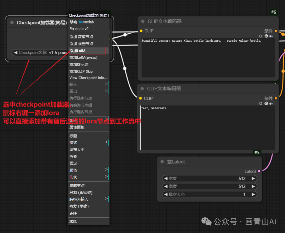
Task: Choose 复制 (剪贴板) menu entry
Action: (x=89, y=192)
